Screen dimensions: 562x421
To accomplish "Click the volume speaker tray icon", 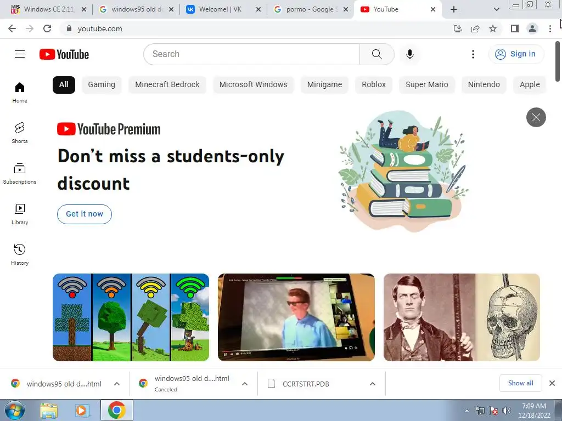I will [x=506, y=411].
